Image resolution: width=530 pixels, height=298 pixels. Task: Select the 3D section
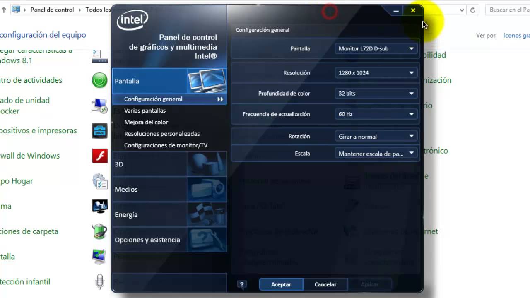[x=169, y=164]
